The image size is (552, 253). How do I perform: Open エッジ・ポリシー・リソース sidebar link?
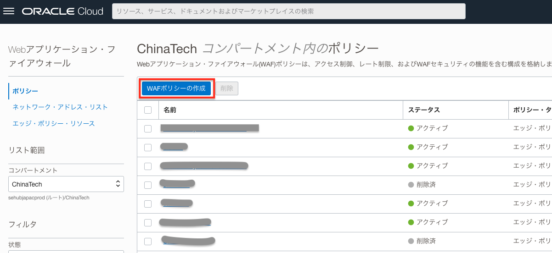54,124
